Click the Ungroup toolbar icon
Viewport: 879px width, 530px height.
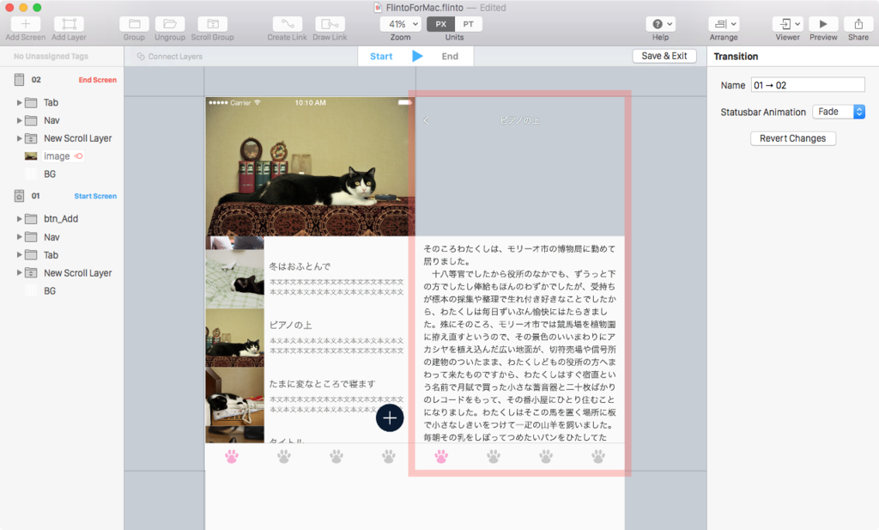[x=170, y=24]
